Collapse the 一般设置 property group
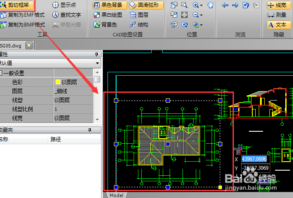Screen dimensions: 293x198 [x=1, y=73]
